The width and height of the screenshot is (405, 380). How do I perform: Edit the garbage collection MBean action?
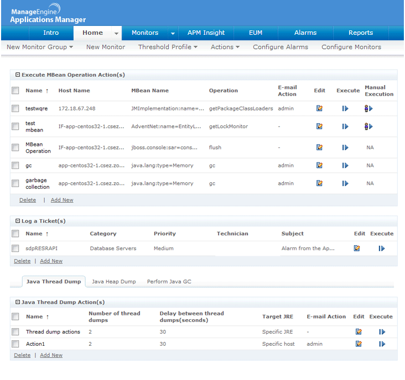point(319,183)
